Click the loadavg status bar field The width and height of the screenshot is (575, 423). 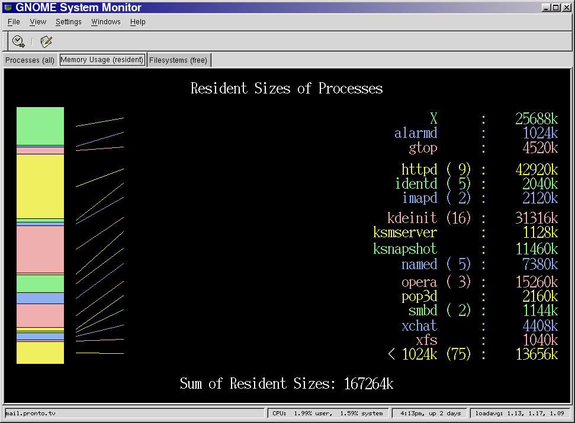pos(519,414)
